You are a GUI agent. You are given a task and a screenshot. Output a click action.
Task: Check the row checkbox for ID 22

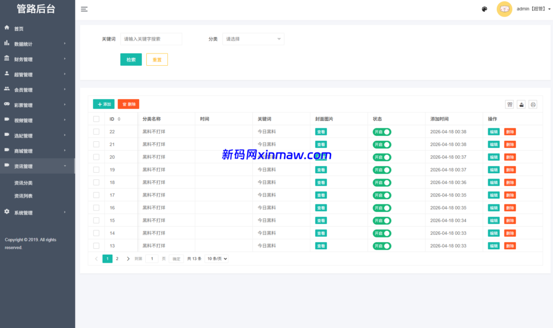(x=96, y=132)
